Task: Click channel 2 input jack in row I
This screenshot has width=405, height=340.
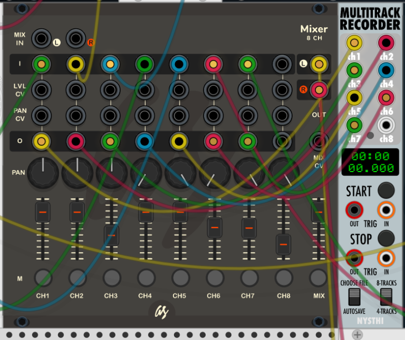Action: click(76, 64)
